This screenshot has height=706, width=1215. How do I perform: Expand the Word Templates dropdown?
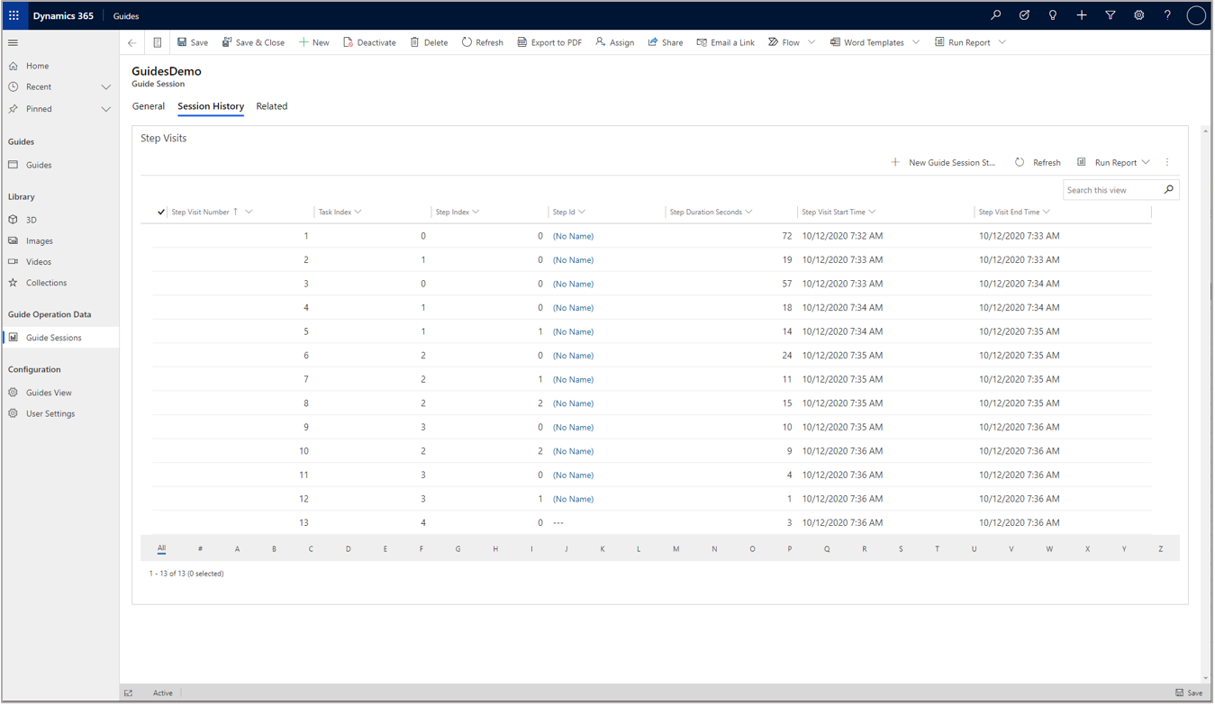click(917, 41)
